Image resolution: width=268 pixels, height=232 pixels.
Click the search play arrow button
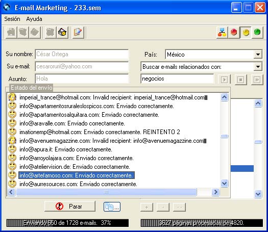(224, 80)
